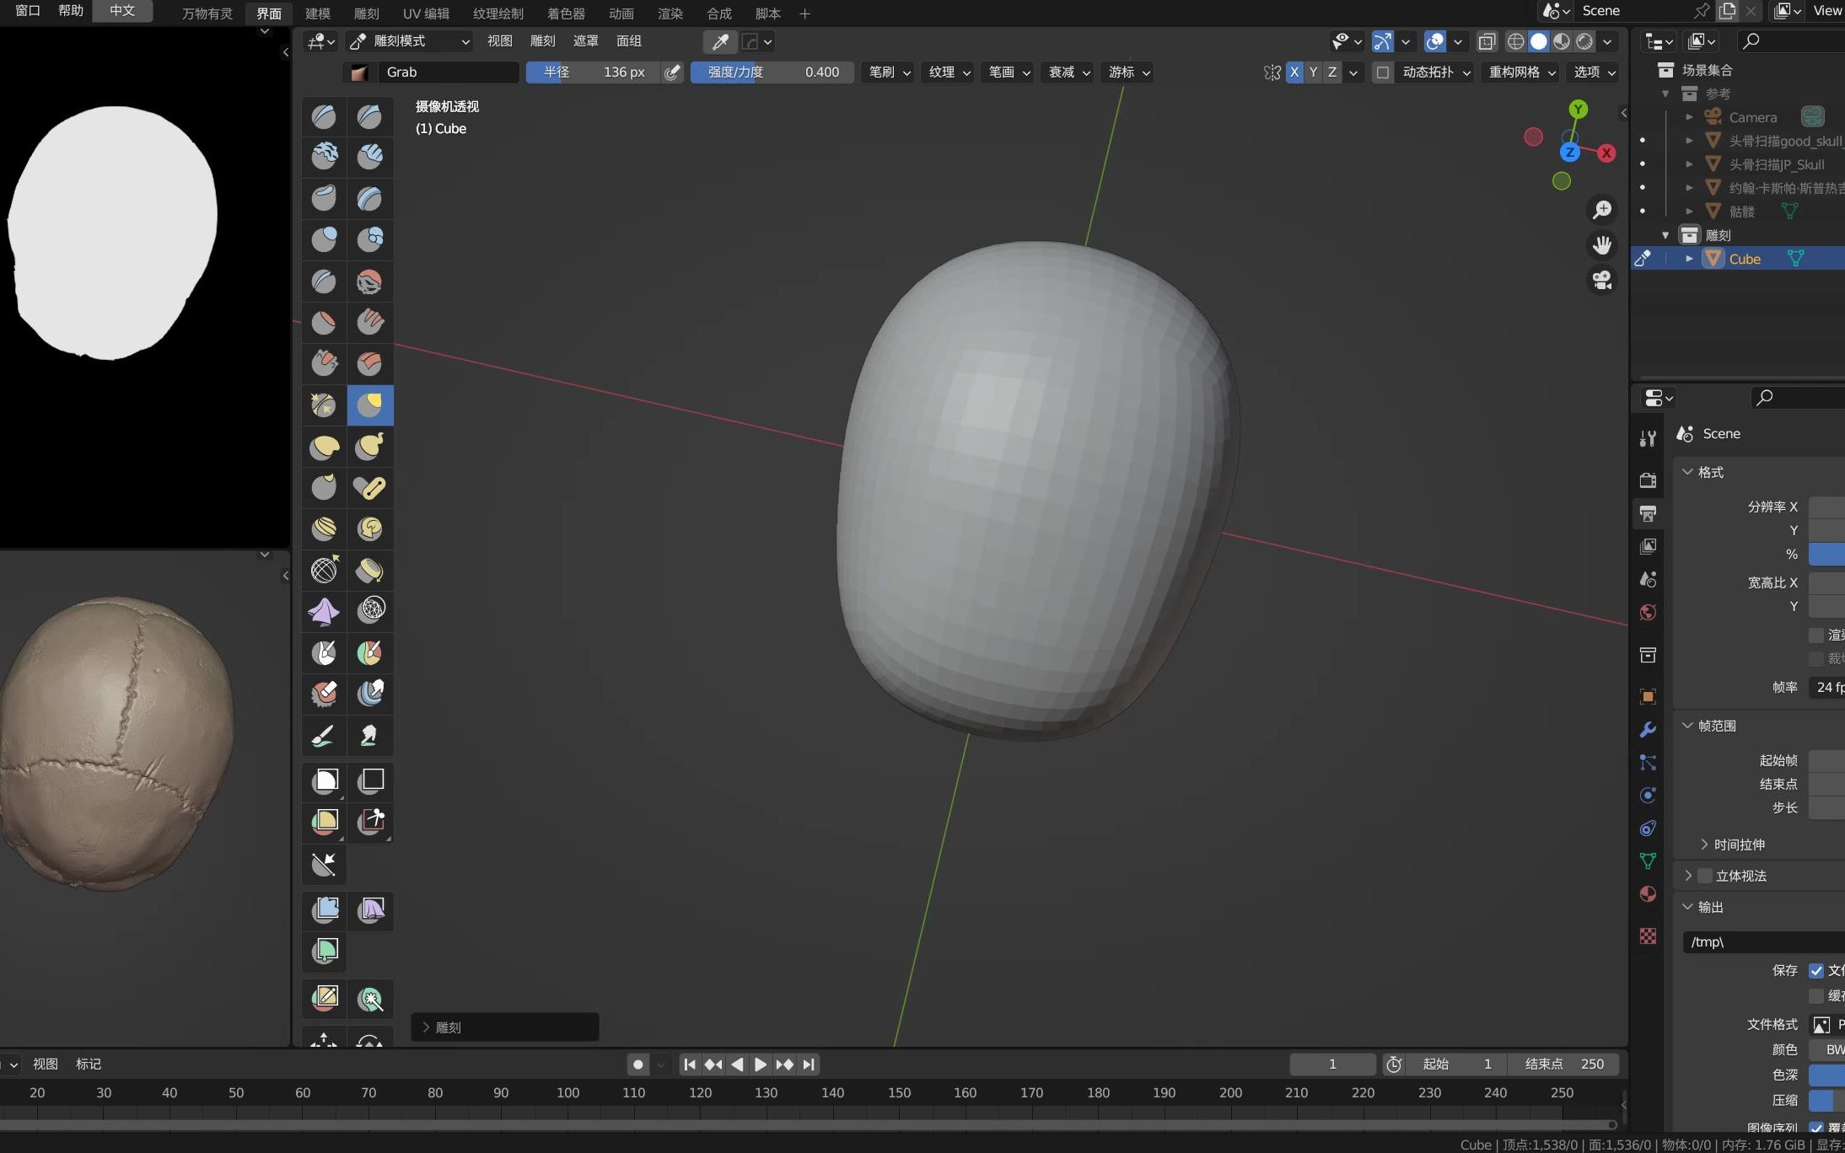
Task: Enable Y axis symmetry
Action: pyautogui.click(x=1313, y=72)
